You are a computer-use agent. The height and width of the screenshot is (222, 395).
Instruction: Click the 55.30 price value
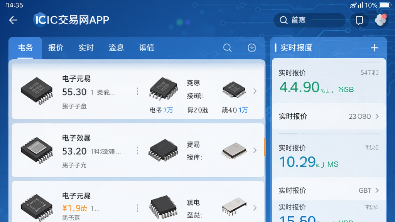click(x=74, y=92)
